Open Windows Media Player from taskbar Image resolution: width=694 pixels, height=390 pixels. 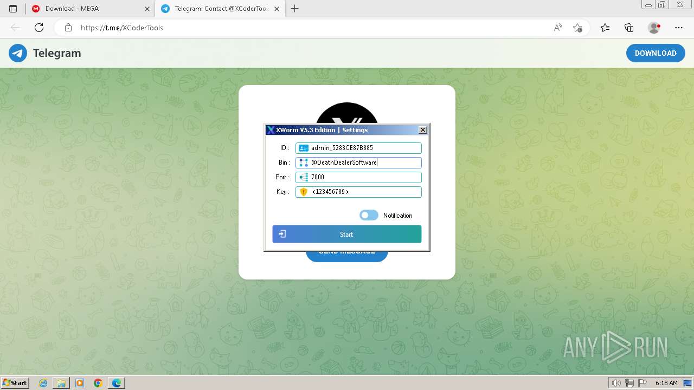[80, 383]
